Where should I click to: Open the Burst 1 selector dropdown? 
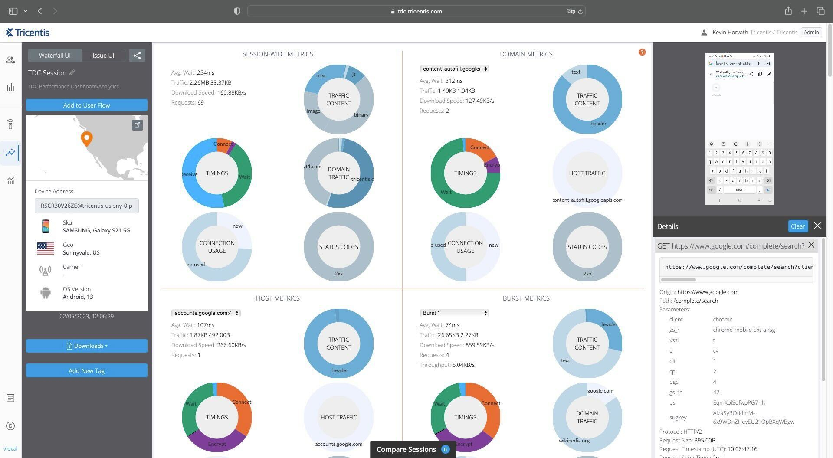coord(454,313)
